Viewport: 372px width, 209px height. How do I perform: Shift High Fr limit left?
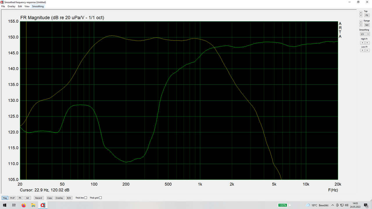[x=362, y=43]
